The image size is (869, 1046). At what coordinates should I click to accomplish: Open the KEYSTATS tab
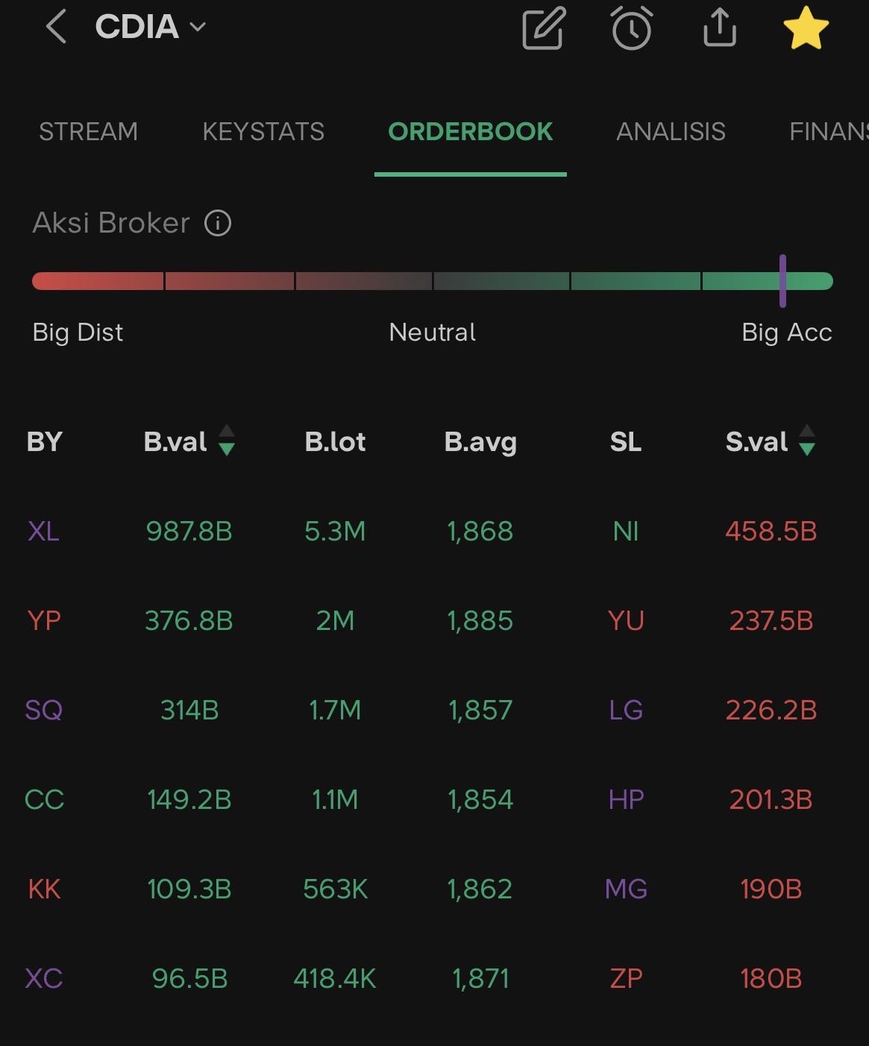[263, 132]
